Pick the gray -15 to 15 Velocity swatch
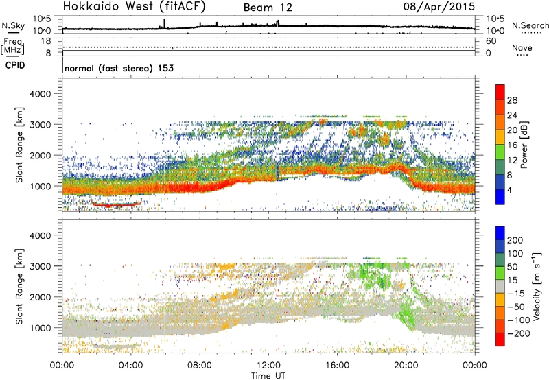This screenshot has width=549, height=380. 500,286
